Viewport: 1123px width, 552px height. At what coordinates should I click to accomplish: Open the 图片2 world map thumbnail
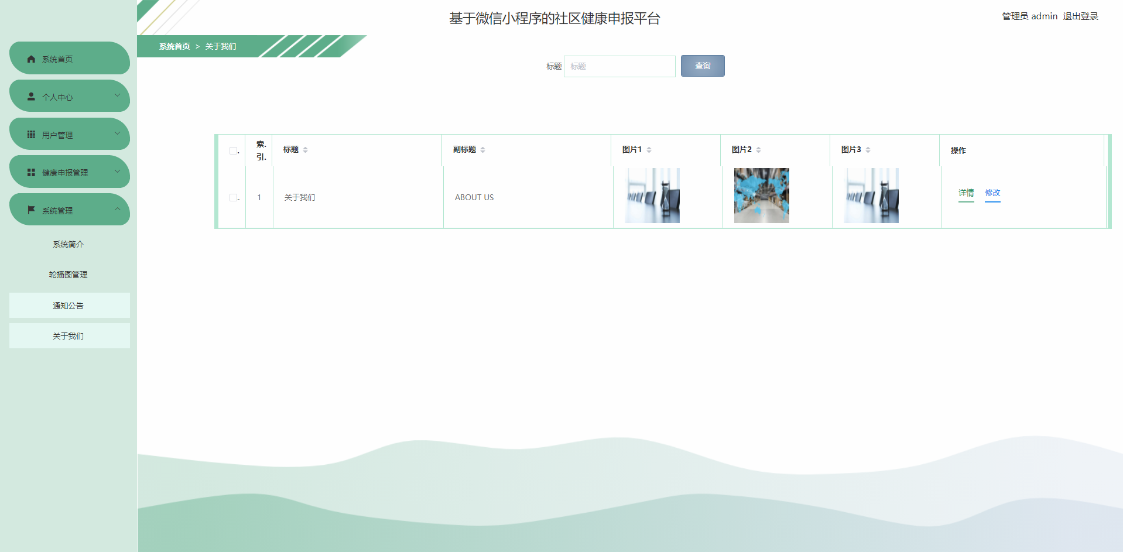[762, 196]
